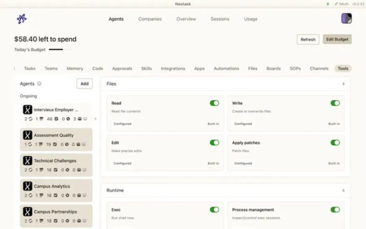Add a new agent with Add button
This screenshot has height=229, width=366.
pos(85,84)
